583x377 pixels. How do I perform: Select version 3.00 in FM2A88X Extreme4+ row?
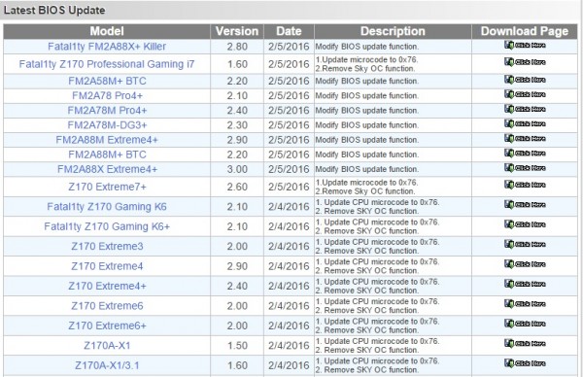tap(237, 169)
